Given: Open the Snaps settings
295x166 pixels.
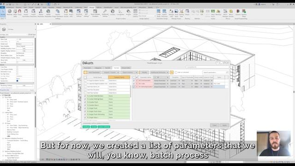Looking at the screenshot, I should pyautogui.click(x=19, y=13).
